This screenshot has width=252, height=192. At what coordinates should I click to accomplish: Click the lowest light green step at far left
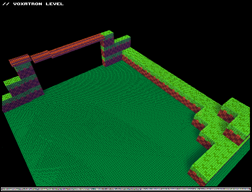tap(7, 97)
